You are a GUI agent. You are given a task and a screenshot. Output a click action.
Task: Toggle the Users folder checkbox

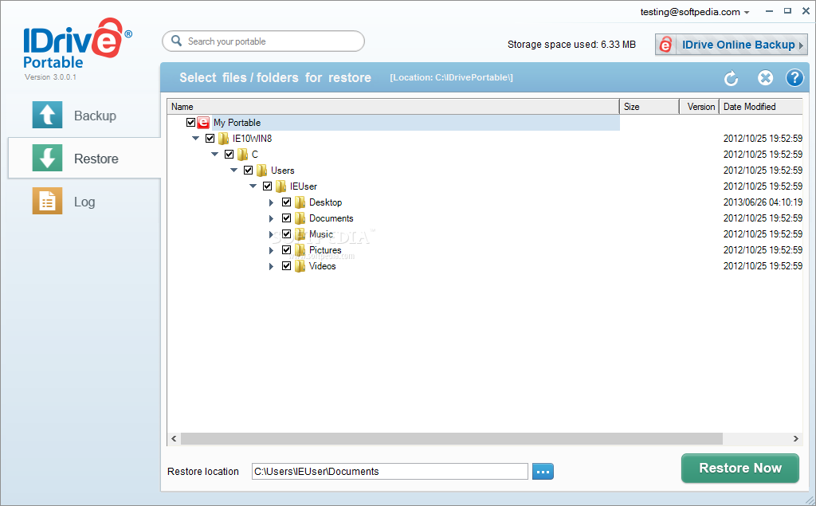pos(249,171)
